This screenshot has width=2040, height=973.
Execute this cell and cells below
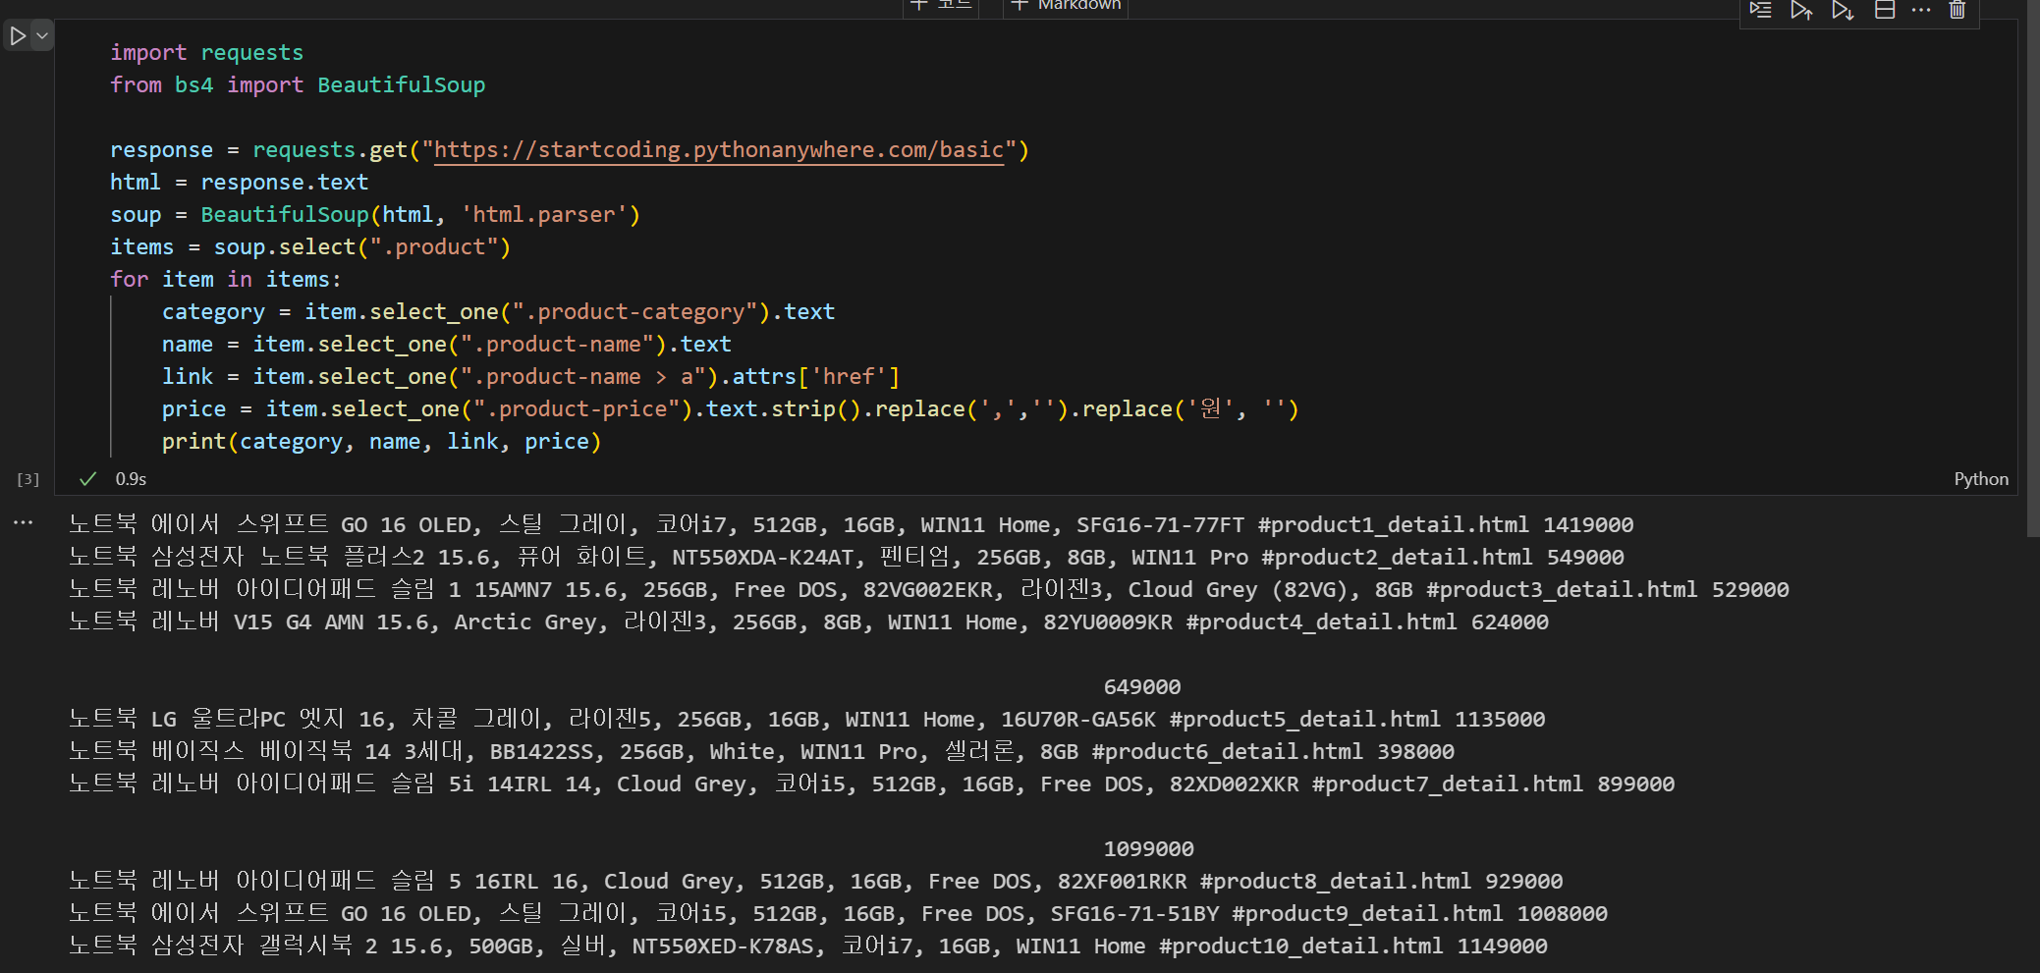coord(1843,10)
